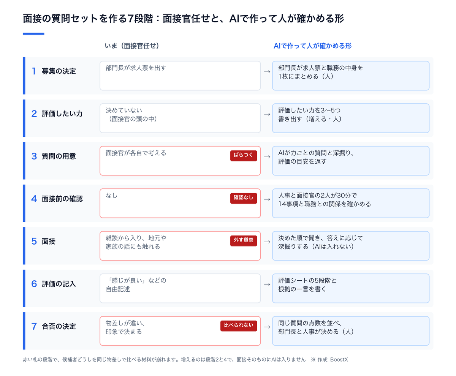Click the blue box 人事と面接官の2人が30分で
Image resolution: width=456 pixels, height=376 pixels.
(x=351, y=203)
